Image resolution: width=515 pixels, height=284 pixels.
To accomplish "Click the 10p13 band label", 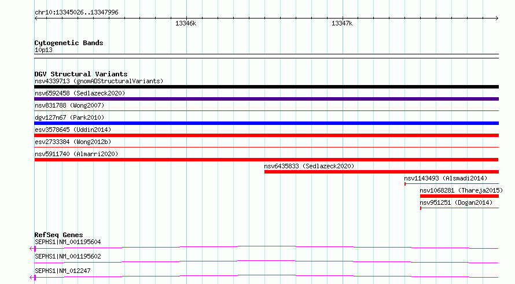I will point(43,50).
